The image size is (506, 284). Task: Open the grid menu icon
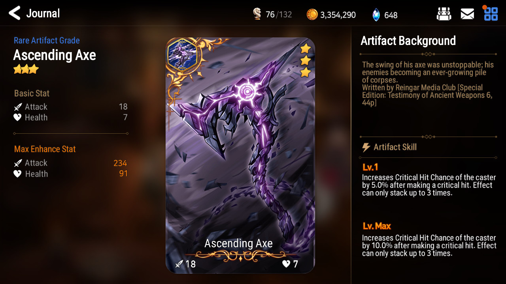[491, 14]
